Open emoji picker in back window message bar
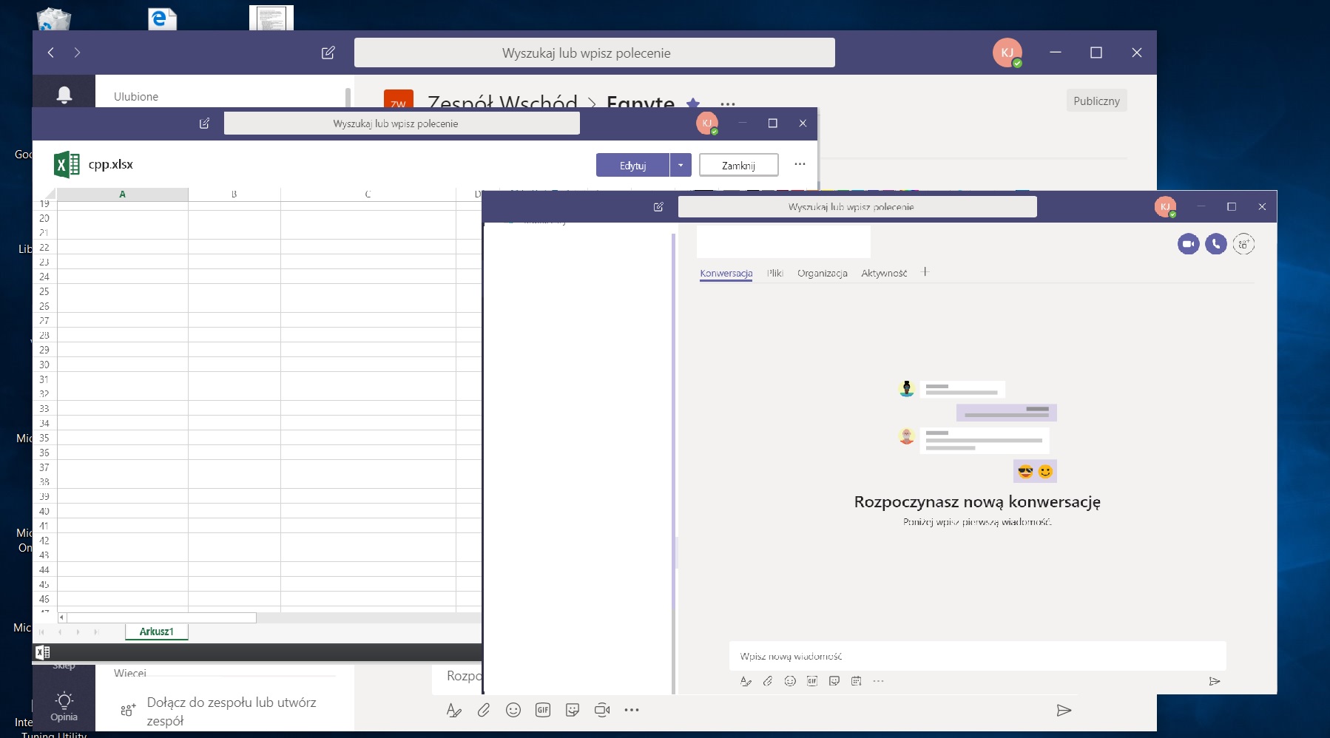The image size is (1330, 738). 513,711
